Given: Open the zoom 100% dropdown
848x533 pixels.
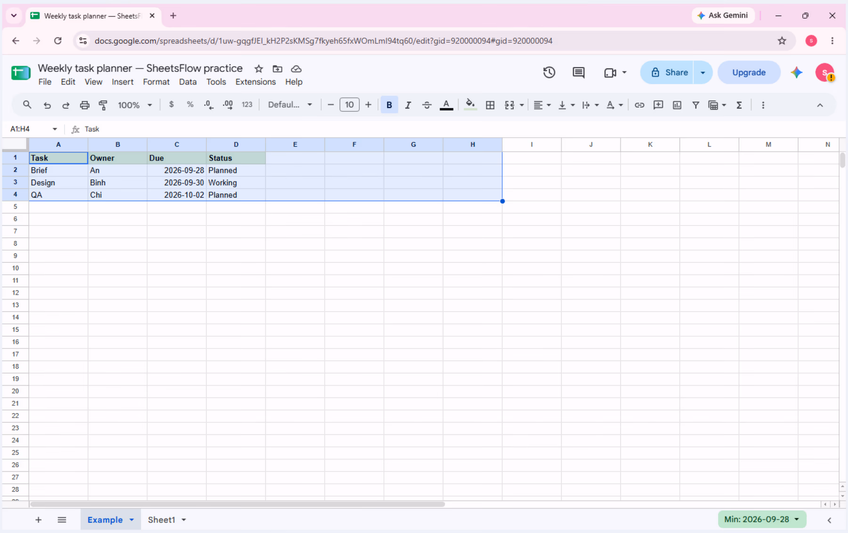Looking at the screenshot, I should tap(135, 105).
